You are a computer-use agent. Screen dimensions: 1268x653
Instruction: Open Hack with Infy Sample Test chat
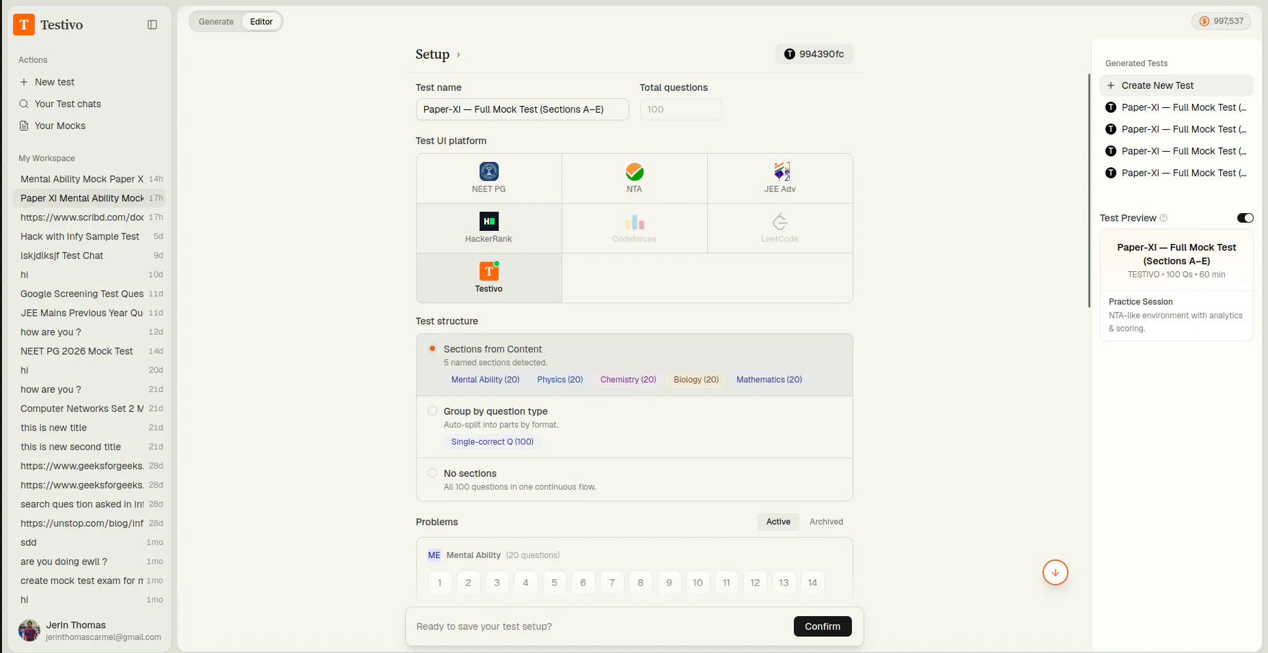[89, 236]
